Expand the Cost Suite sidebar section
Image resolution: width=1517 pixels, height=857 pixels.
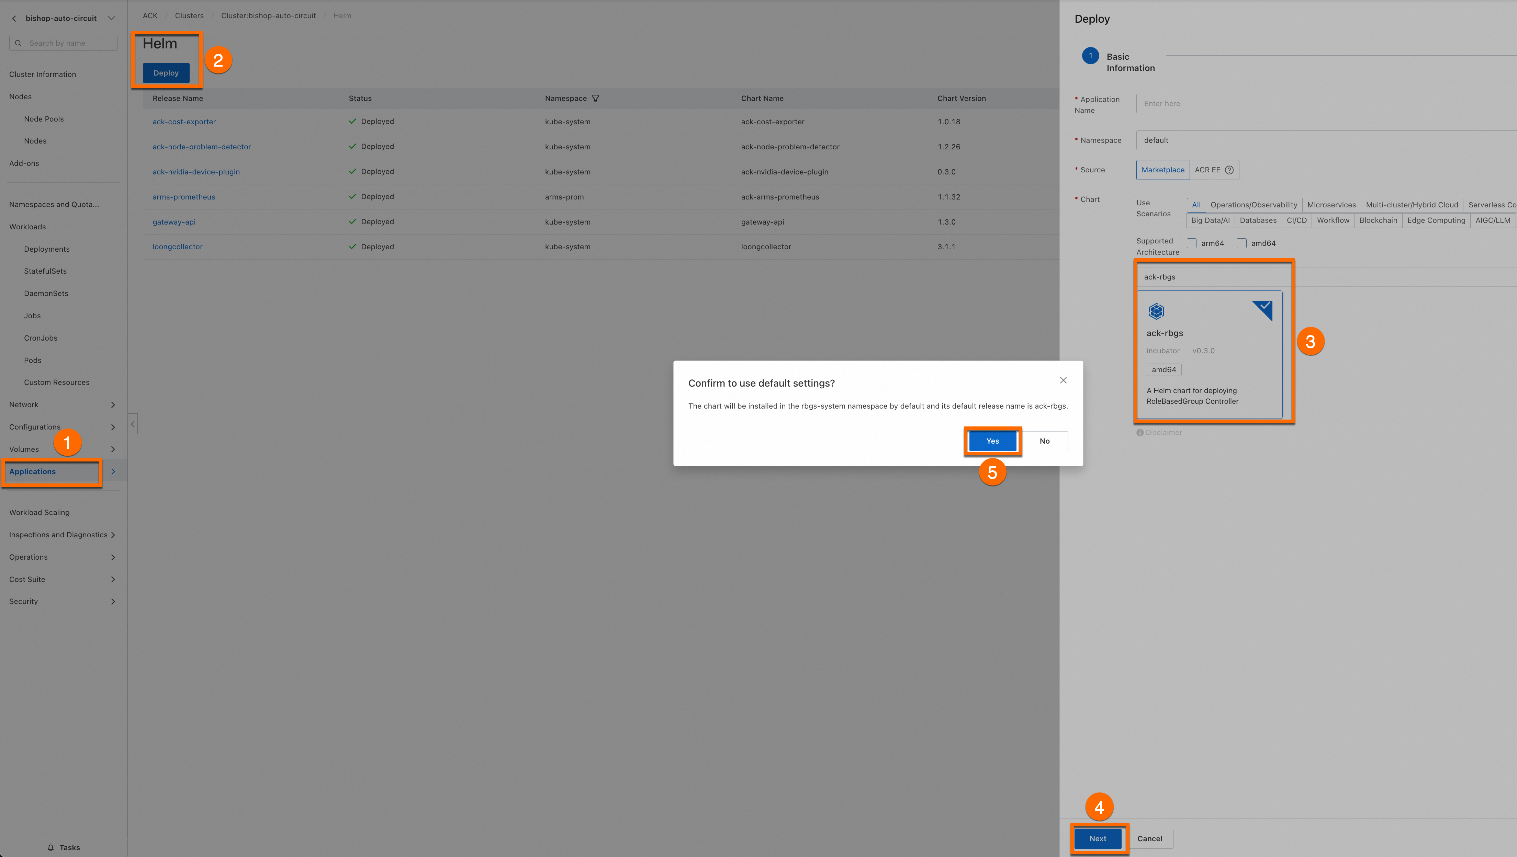point(113,579)
